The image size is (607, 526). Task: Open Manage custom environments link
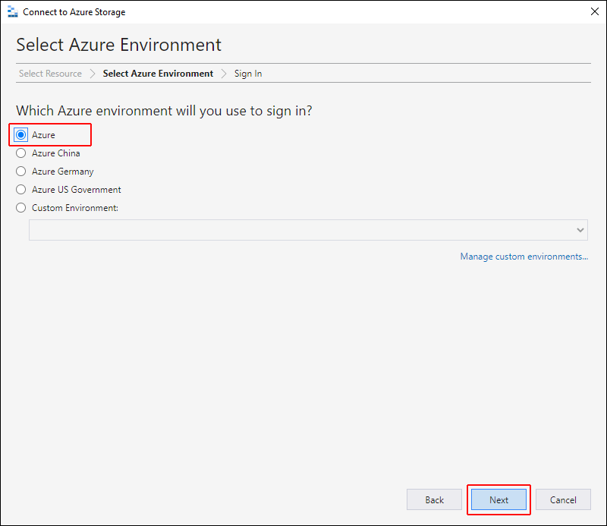[x=524, y=257]
